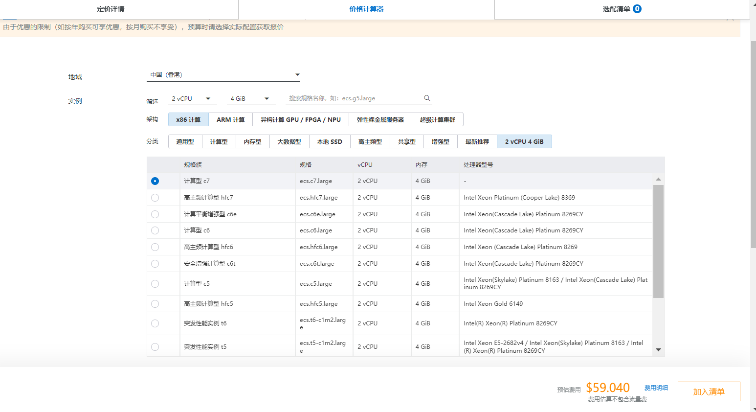The width and height of the screenshot is (756, 412).
Task: Select the 通用型 category
Action: (x=185, y=142)
